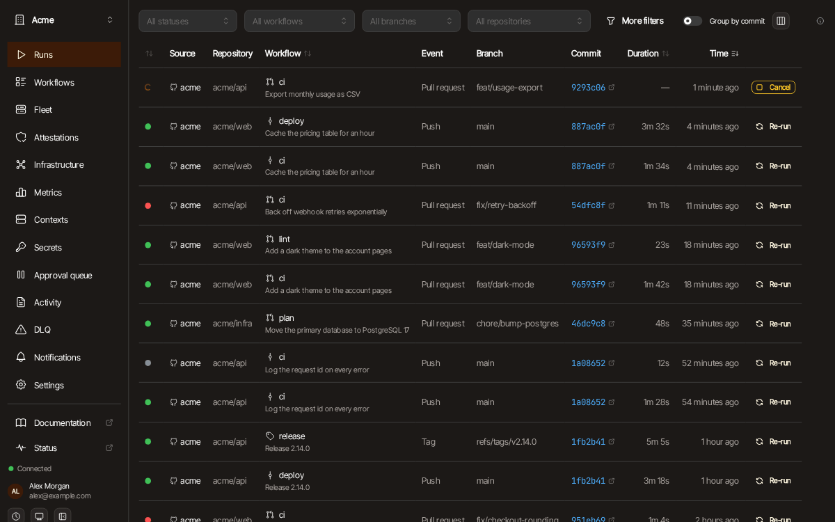This screenshot has width=835, height=522.
Task: Select Runs in the sidebar
Action: pyautogui.click(x=64, y=54)
